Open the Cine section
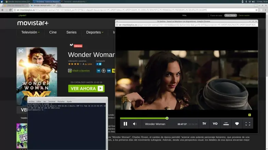Viewport: 268px width, 150px height. (53, 32)
